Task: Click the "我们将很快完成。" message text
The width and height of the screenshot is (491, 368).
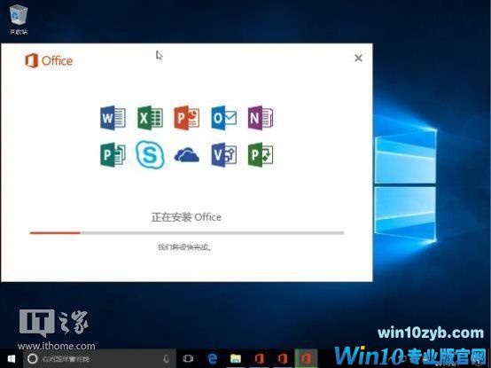Action: click(x=184, y=247)
